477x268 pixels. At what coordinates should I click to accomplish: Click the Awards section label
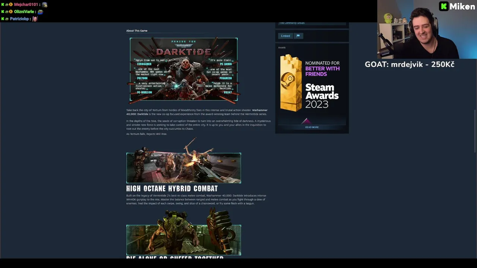282,47
